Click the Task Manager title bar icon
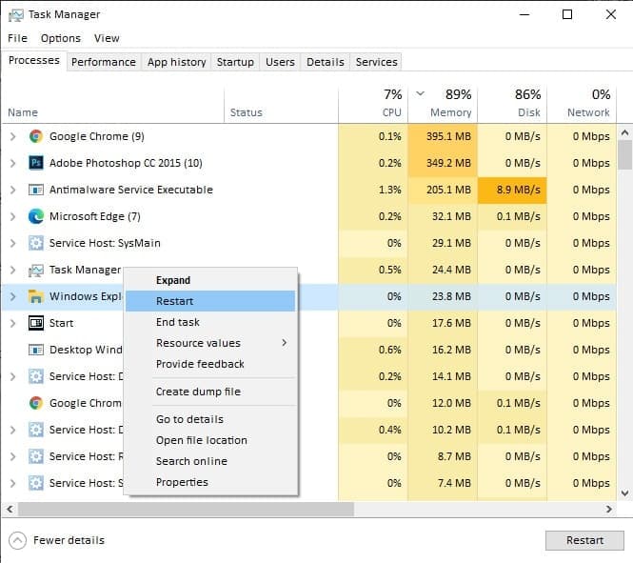 tap(16, 15)
